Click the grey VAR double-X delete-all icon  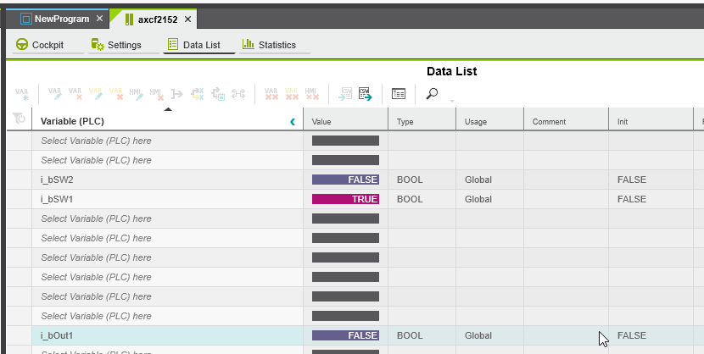(271, 94)
